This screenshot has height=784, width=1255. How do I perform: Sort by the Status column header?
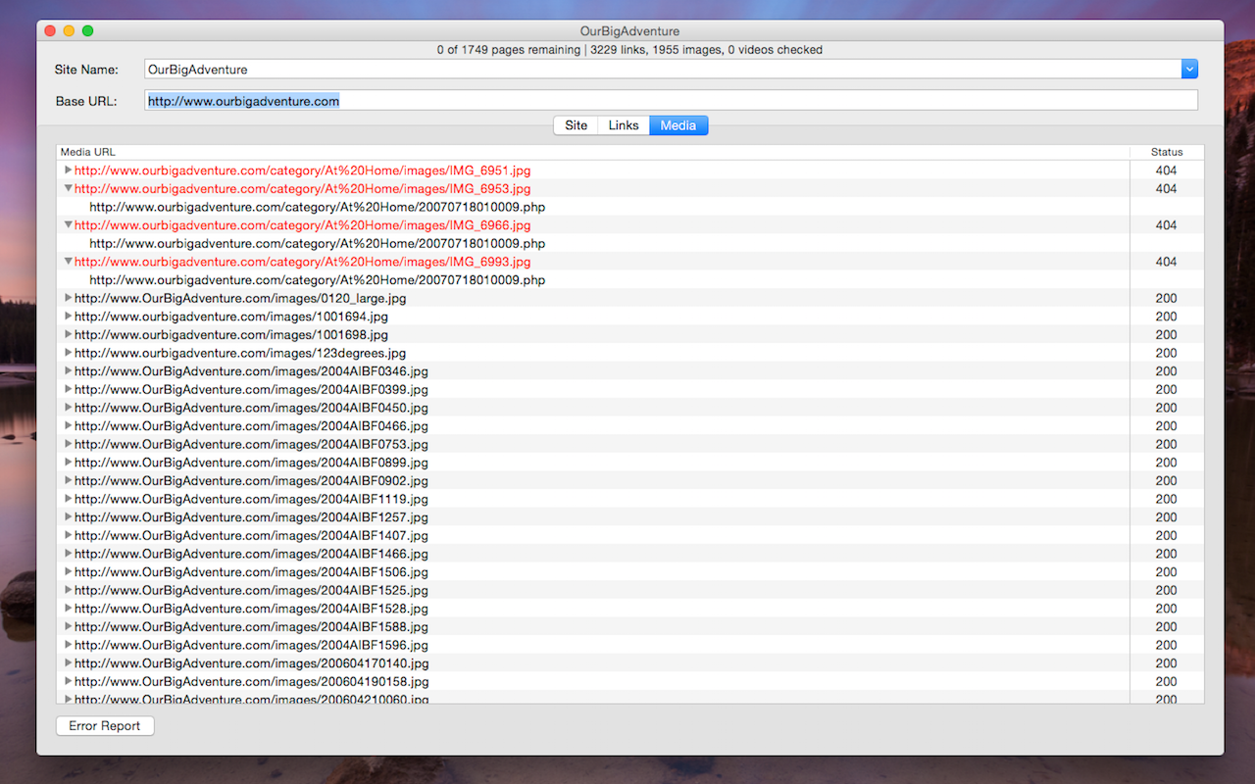[x=1167, y=152]
